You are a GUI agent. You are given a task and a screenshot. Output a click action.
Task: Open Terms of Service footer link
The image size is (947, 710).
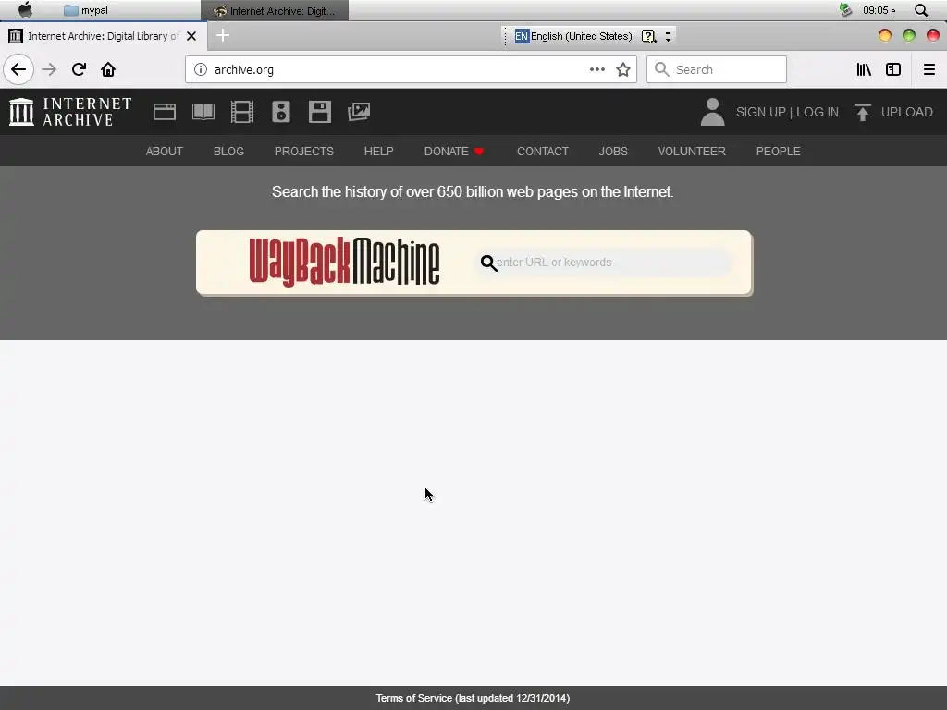473,699
